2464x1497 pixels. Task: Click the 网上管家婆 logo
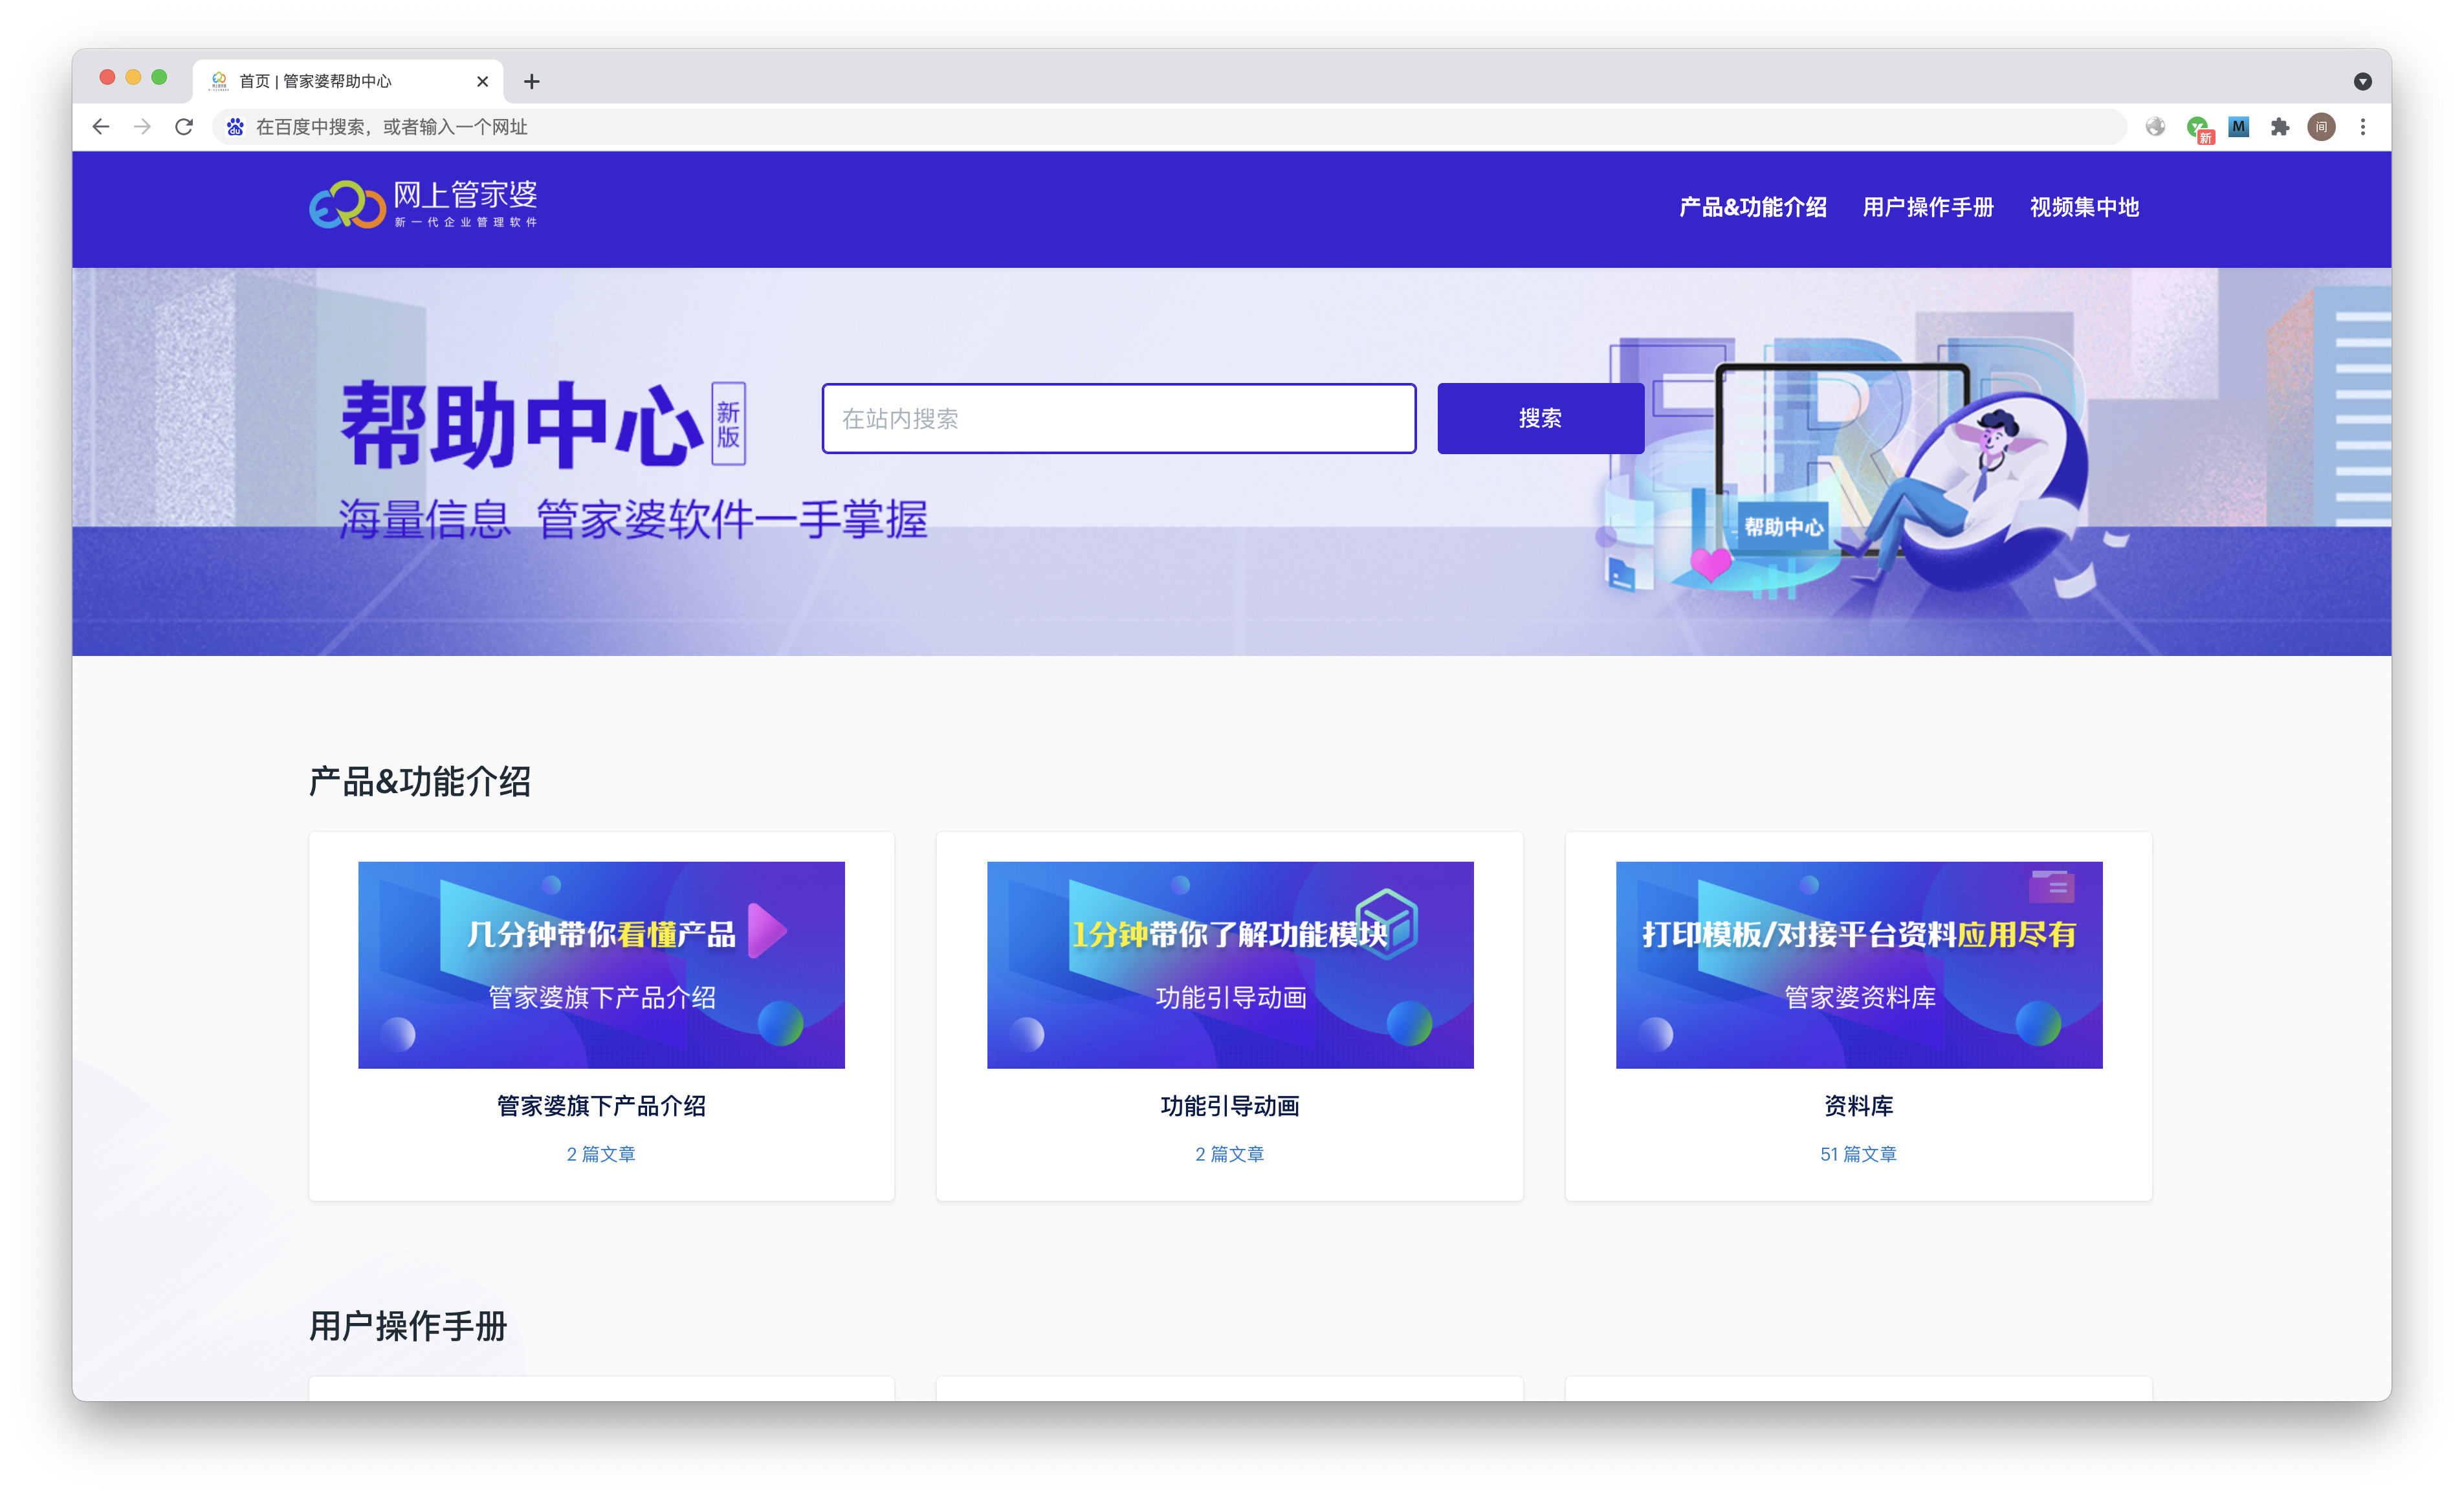click(x=423, y=204)
